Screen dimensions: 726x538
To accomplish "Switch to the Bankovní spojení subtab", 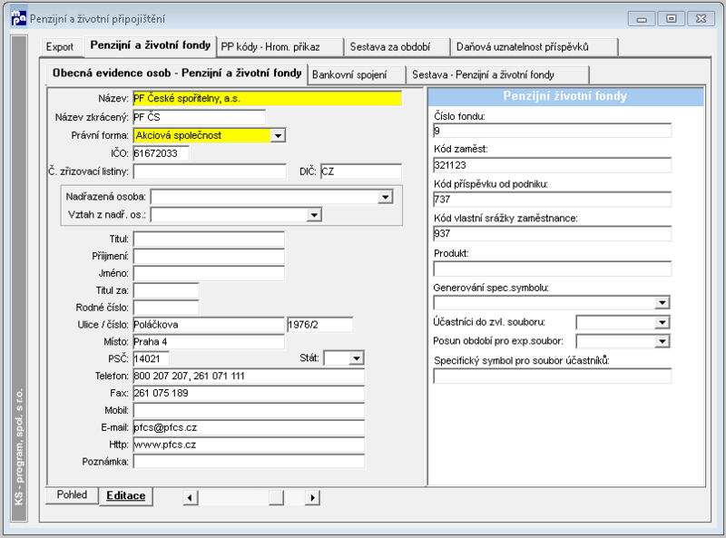I will pyautogui.click(x=356, y=75).
